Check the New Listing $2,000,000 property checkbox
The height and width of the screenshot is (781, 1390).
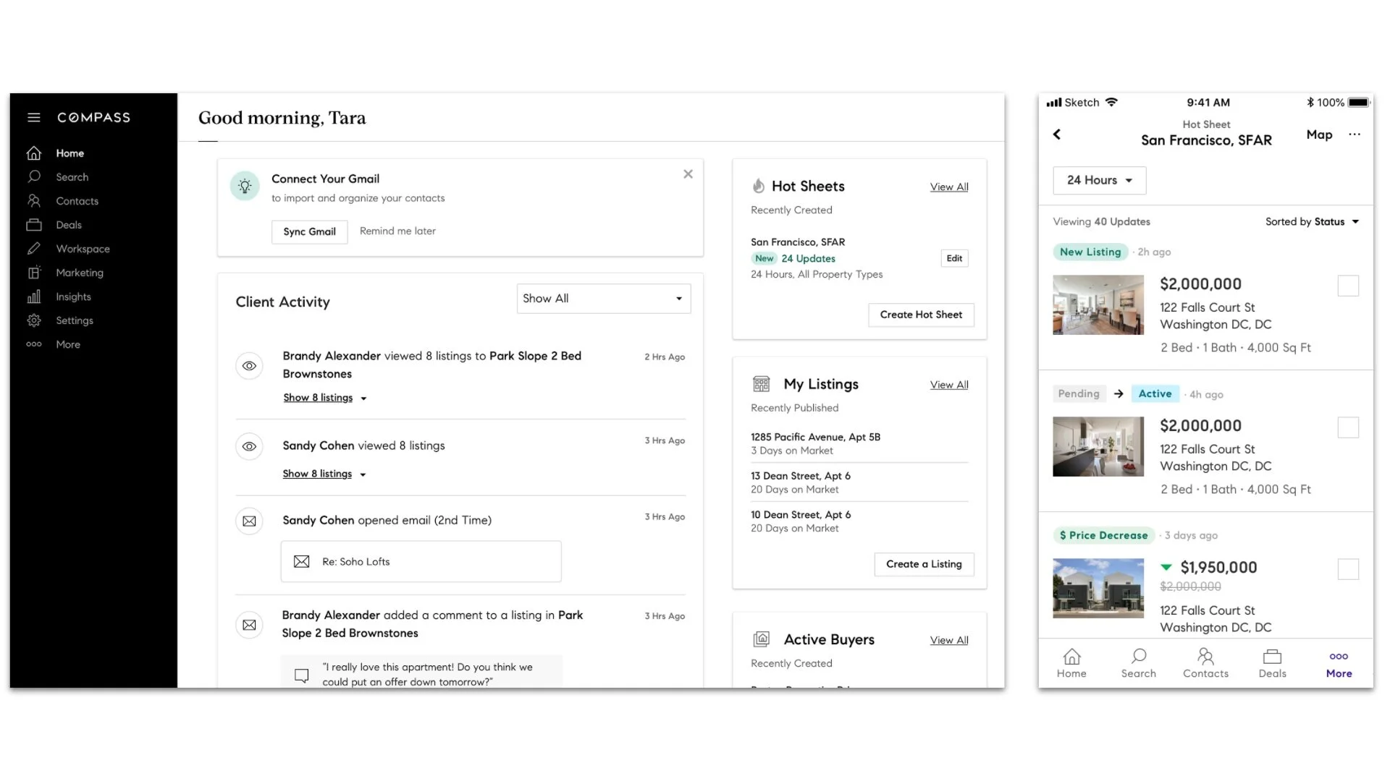[x=1348, y=286]
